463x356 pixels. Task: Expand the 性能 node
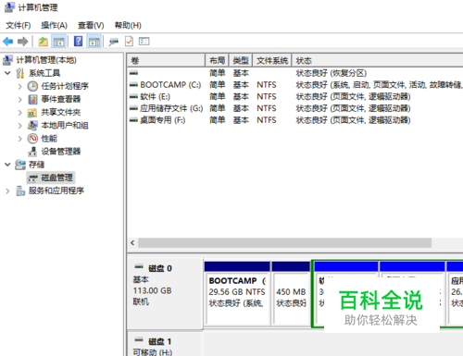(20, 139)
